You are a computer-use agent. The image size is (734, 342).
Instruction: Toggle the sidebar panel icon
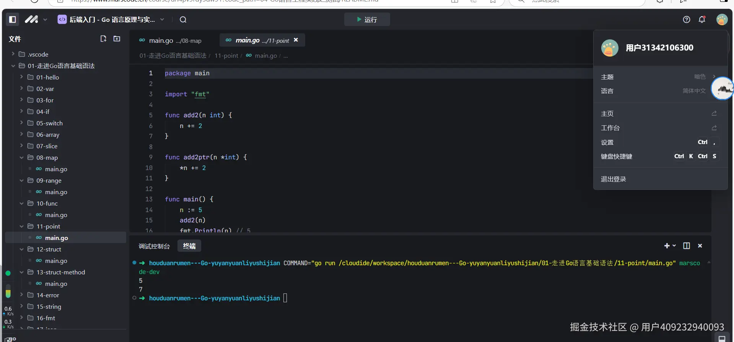12,19
